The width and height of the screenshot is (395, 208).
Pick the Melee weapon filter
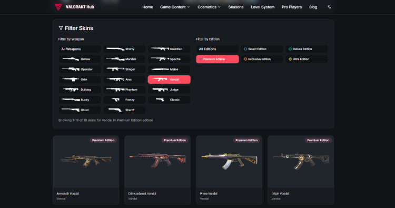coord(169,70)
